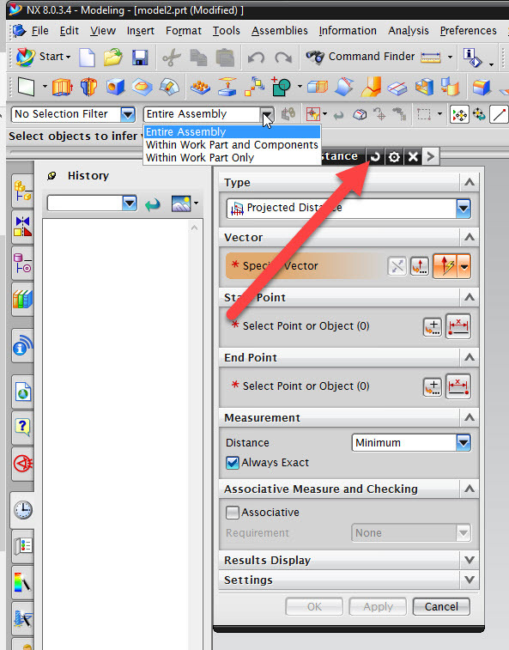Viewport: 509px width, 650px height.
Task: Open the Help question-mark sidebar tab
Action: (23, 428)
